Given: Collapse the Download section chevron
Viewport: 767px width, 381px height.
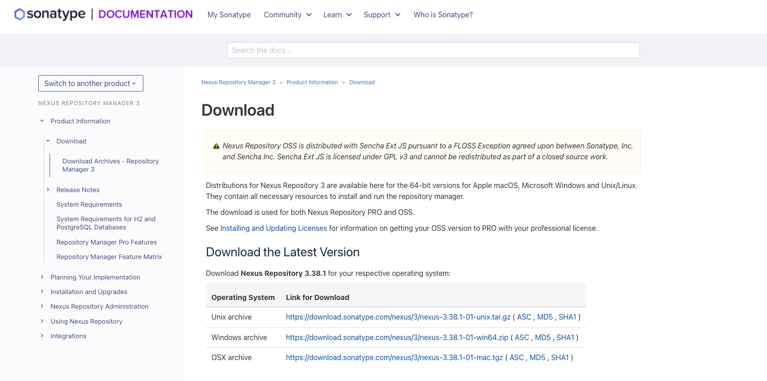Looking at the screenshot, I should click(48, 141).
